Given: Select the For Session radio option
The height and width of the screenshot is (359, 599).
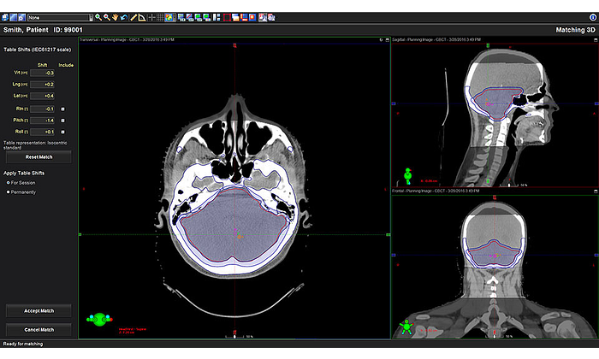Looking at the screenshot, I should coord(8,183).
